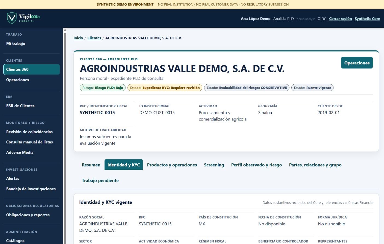
Task: Select Clientes 360 in the sidebar
Action: [31, 69]
